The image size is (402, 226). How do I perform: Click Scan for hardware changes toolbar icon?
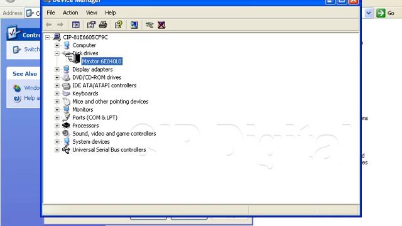click(134, 25)
